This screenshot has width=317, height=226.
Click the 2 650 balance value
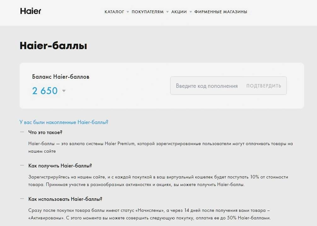point(45,91)
